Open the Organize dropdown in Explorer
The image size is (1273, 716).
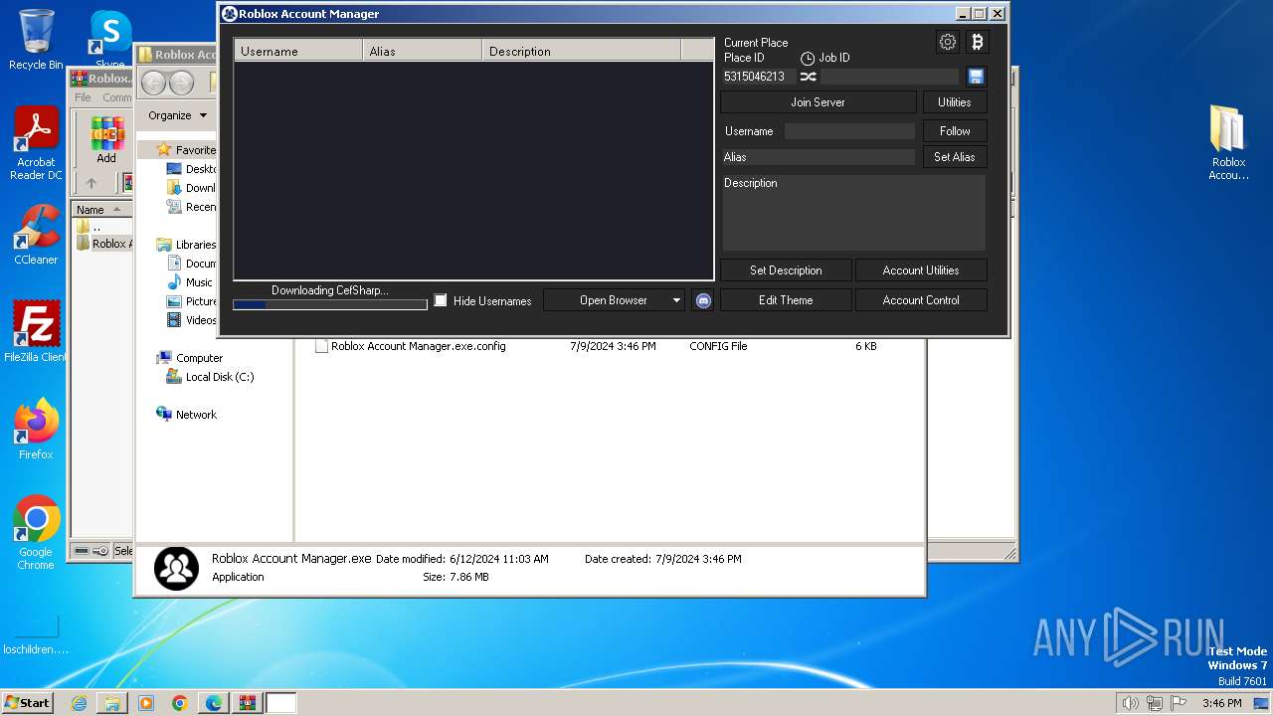(177, 115)
